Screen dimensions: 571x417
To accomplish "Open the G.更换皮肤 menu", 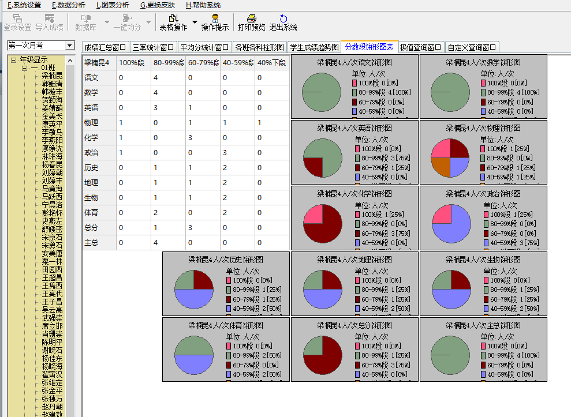I will [157, 5].
